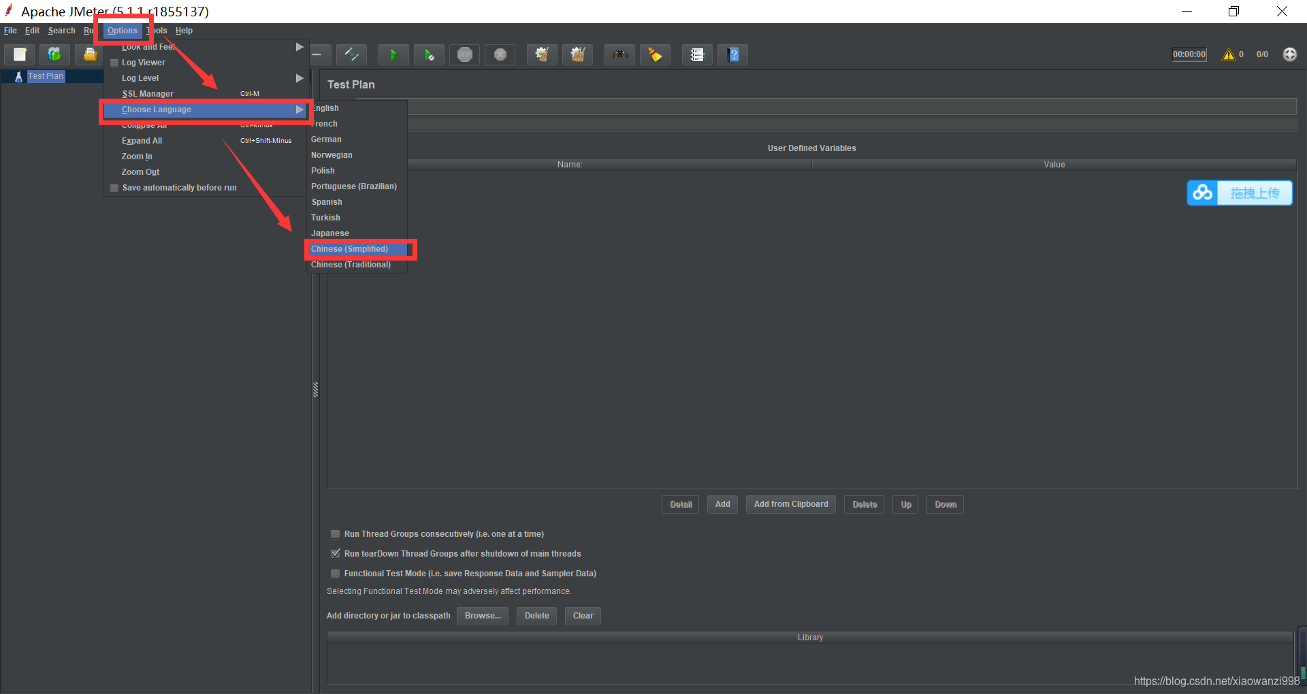Choose Polish language
The height and width of the screenshot is (694, 1307).
click(357, 171)
